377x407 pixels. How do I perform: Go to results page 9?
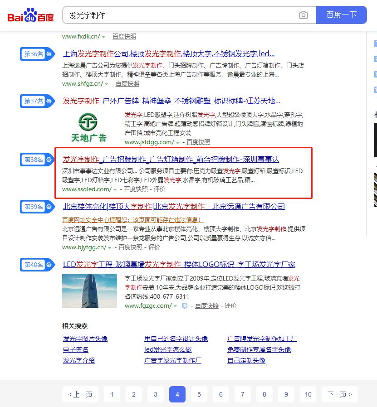pyautogui.click(x=286, y=394)
